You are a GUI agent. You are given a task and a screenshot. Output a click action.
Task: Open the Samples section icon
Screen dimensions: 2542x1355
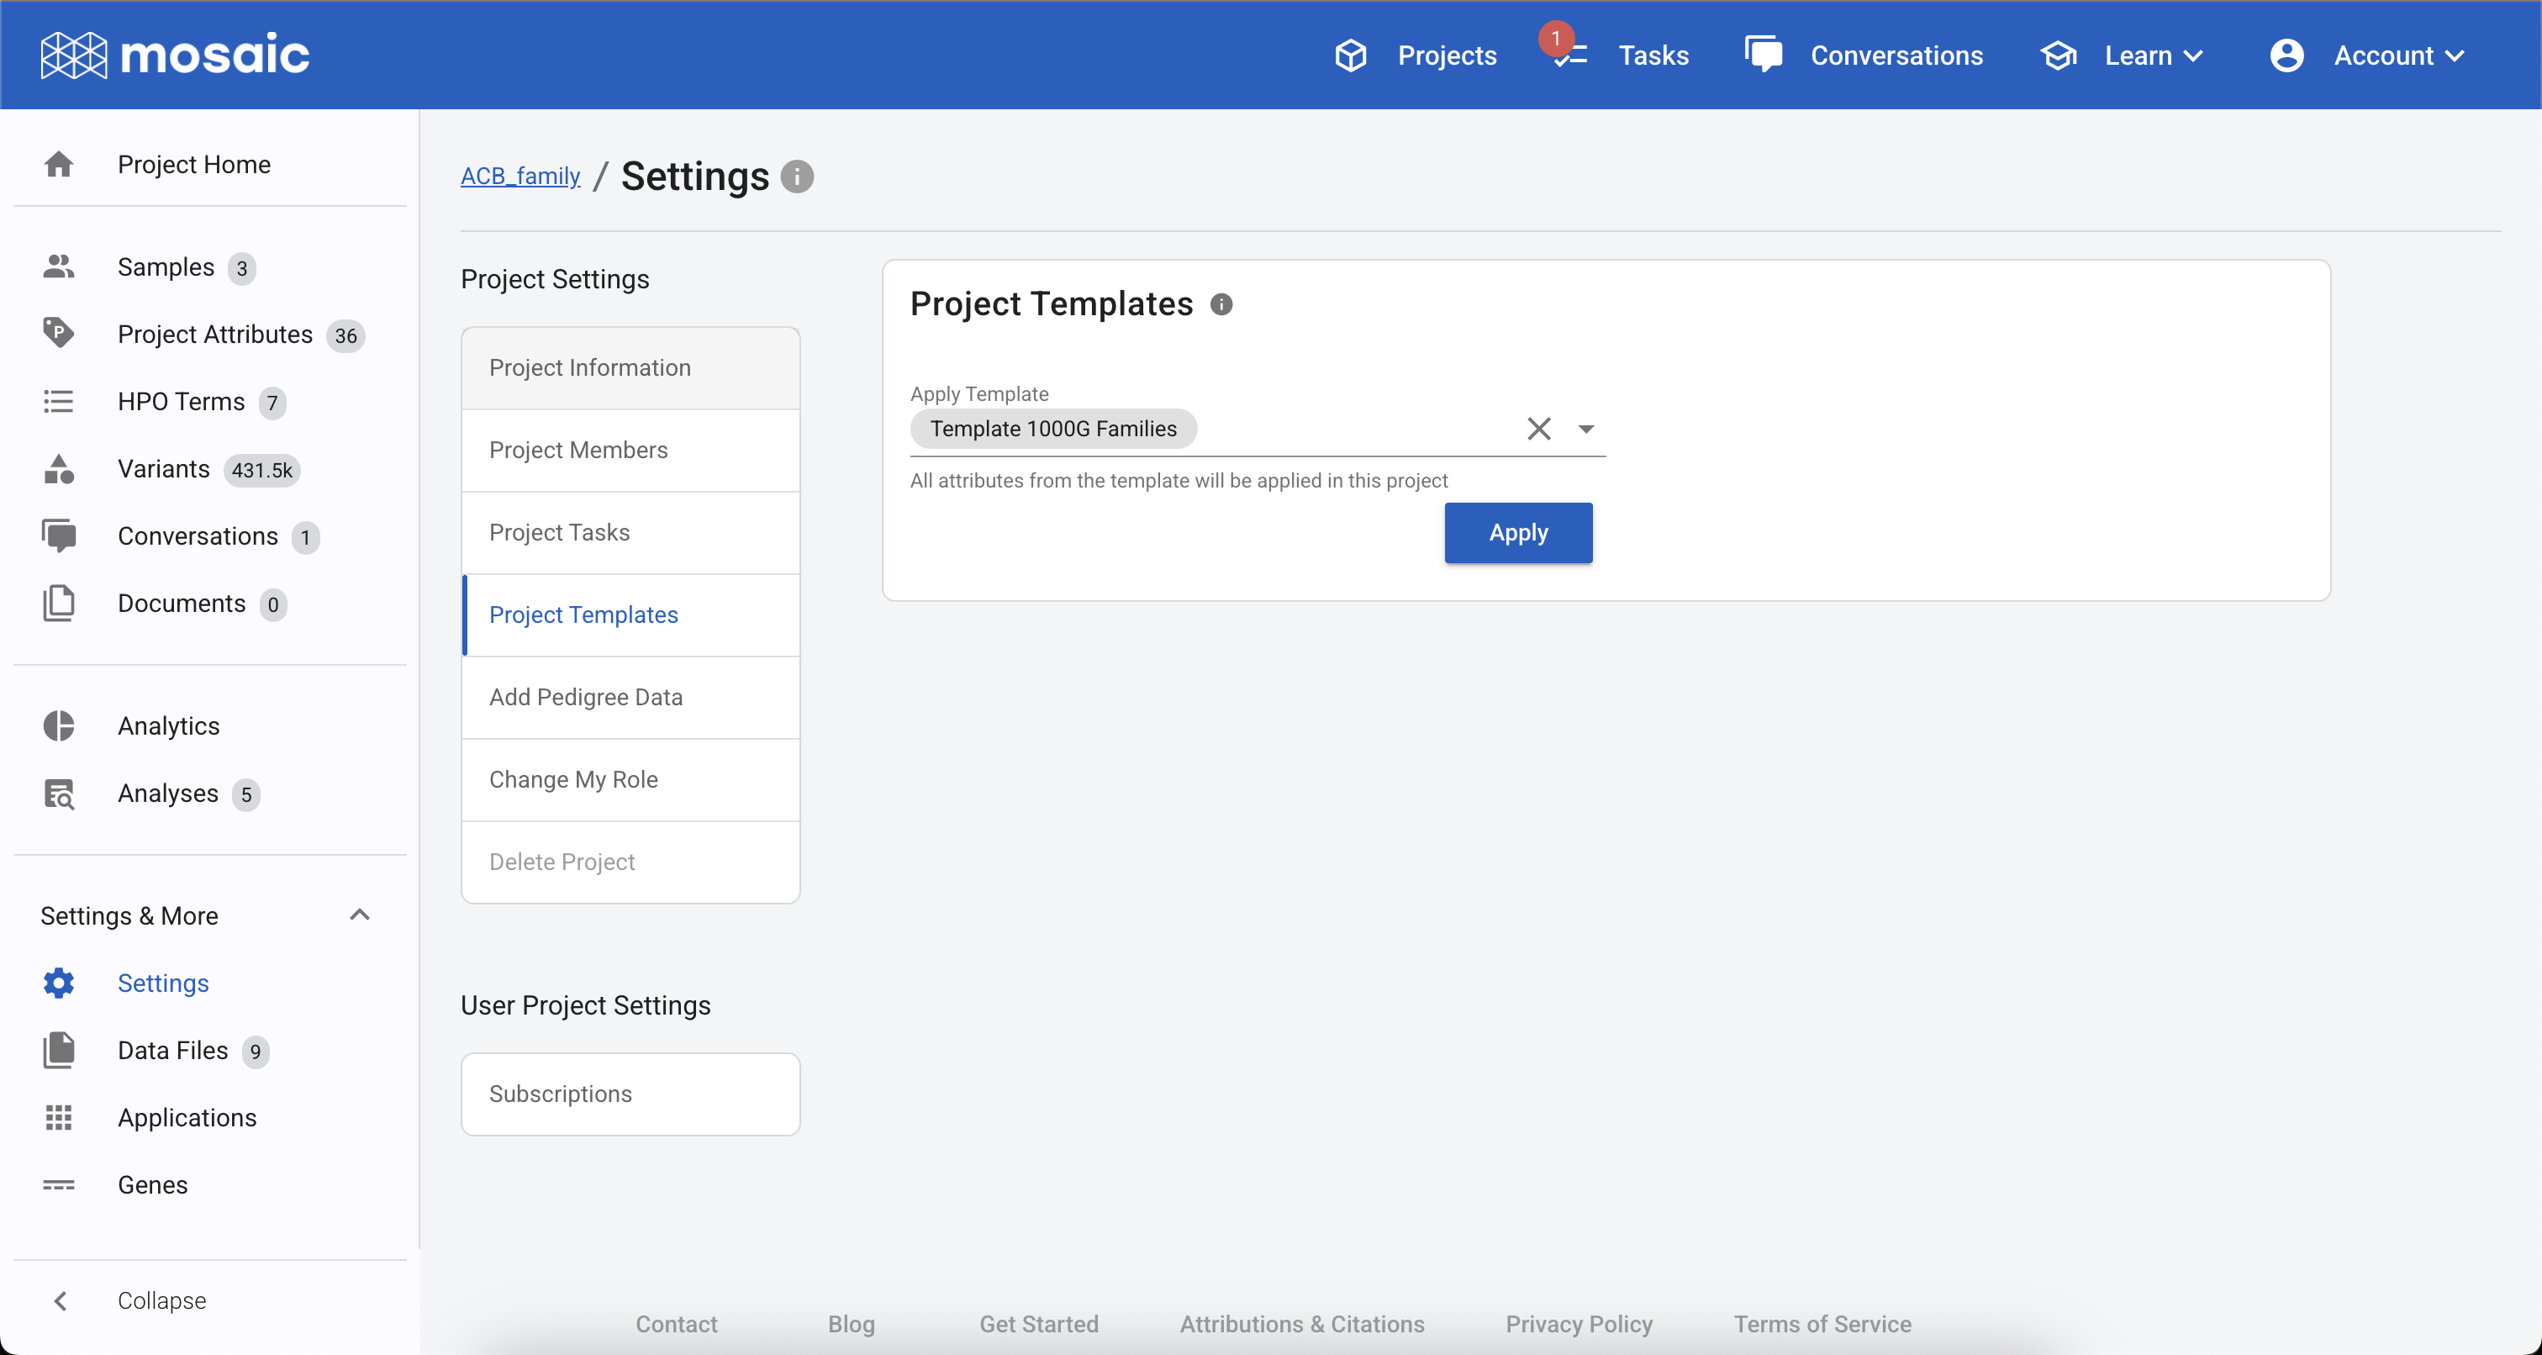click(x=59, y=267)
